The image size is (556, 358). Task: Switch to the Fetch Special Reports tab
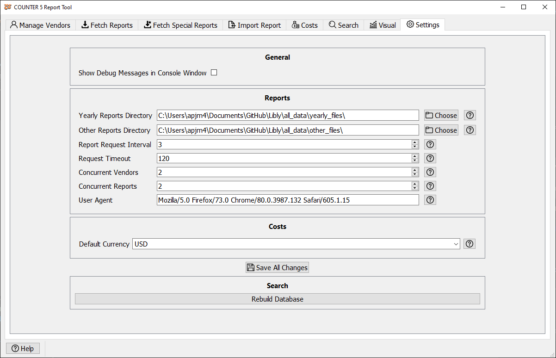[180, 25]
